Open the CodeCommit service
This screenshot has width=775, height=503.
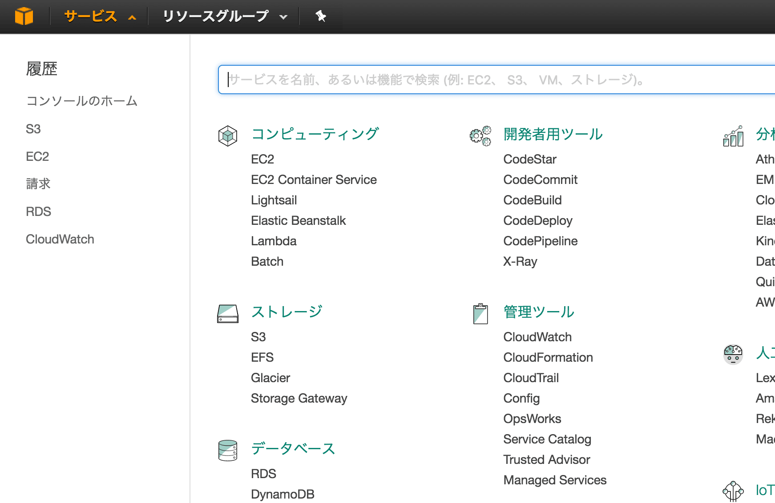[541, 180]
